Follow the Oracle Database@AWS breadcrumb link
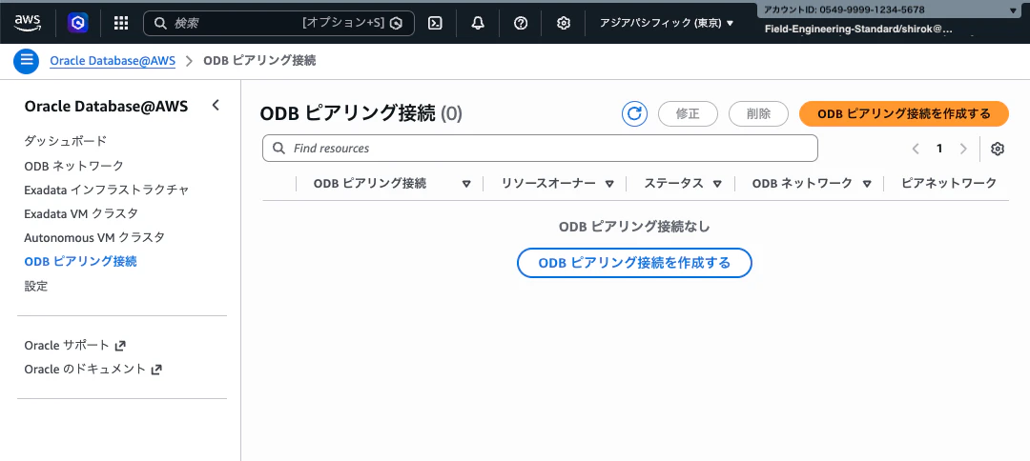The width and height of the screenshot is (1030, 461). [x=113, y=61]
